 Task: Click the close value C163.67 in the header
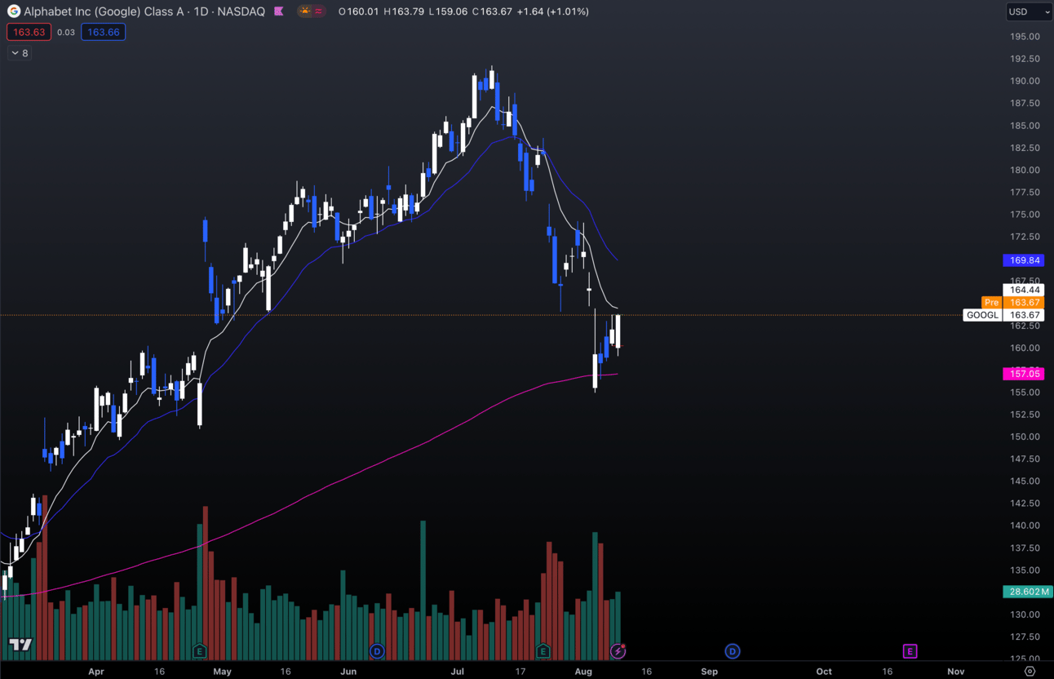click(492, 11)
